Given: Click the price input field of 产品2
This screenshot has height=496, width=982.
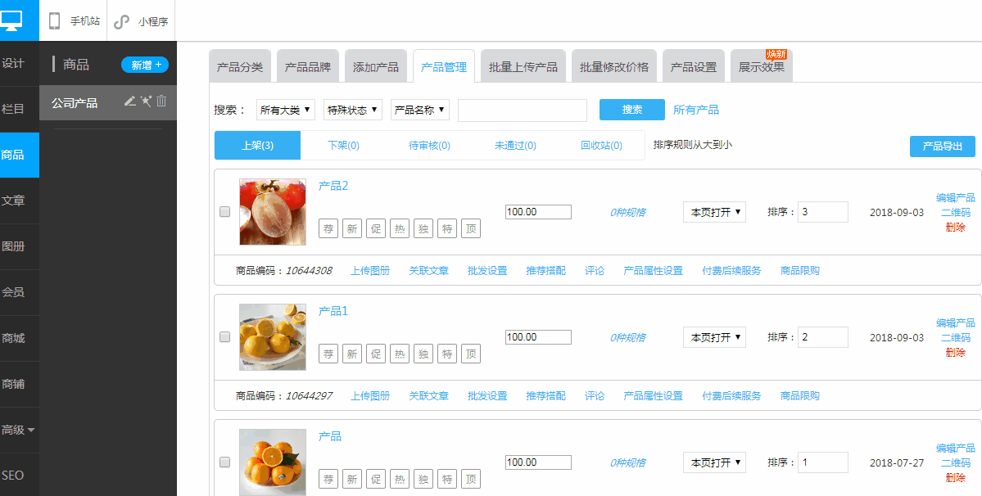Looking at the screenshot, I should [x=538, y=211].
